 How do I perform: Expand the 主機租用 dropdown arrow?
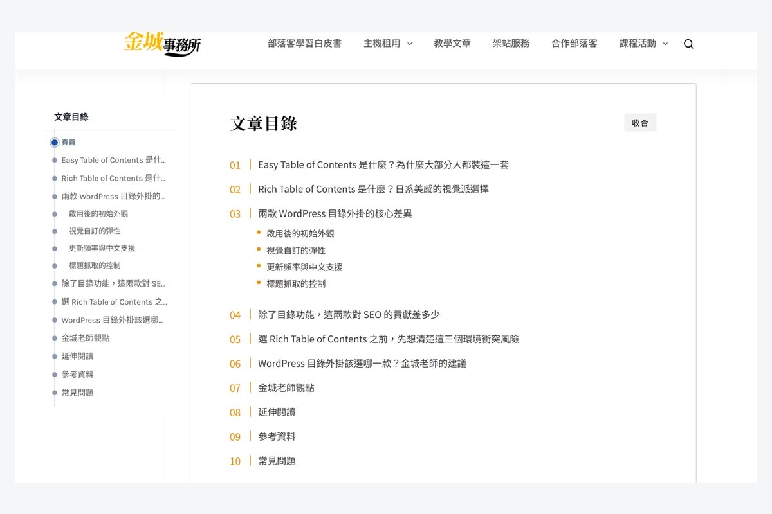pos(410,44)
